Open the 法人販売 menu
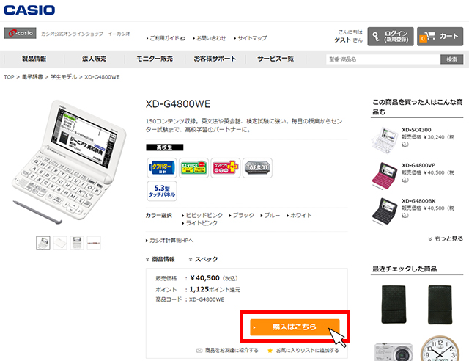Screen dimensions: 469x361 [x=95, y=59]
